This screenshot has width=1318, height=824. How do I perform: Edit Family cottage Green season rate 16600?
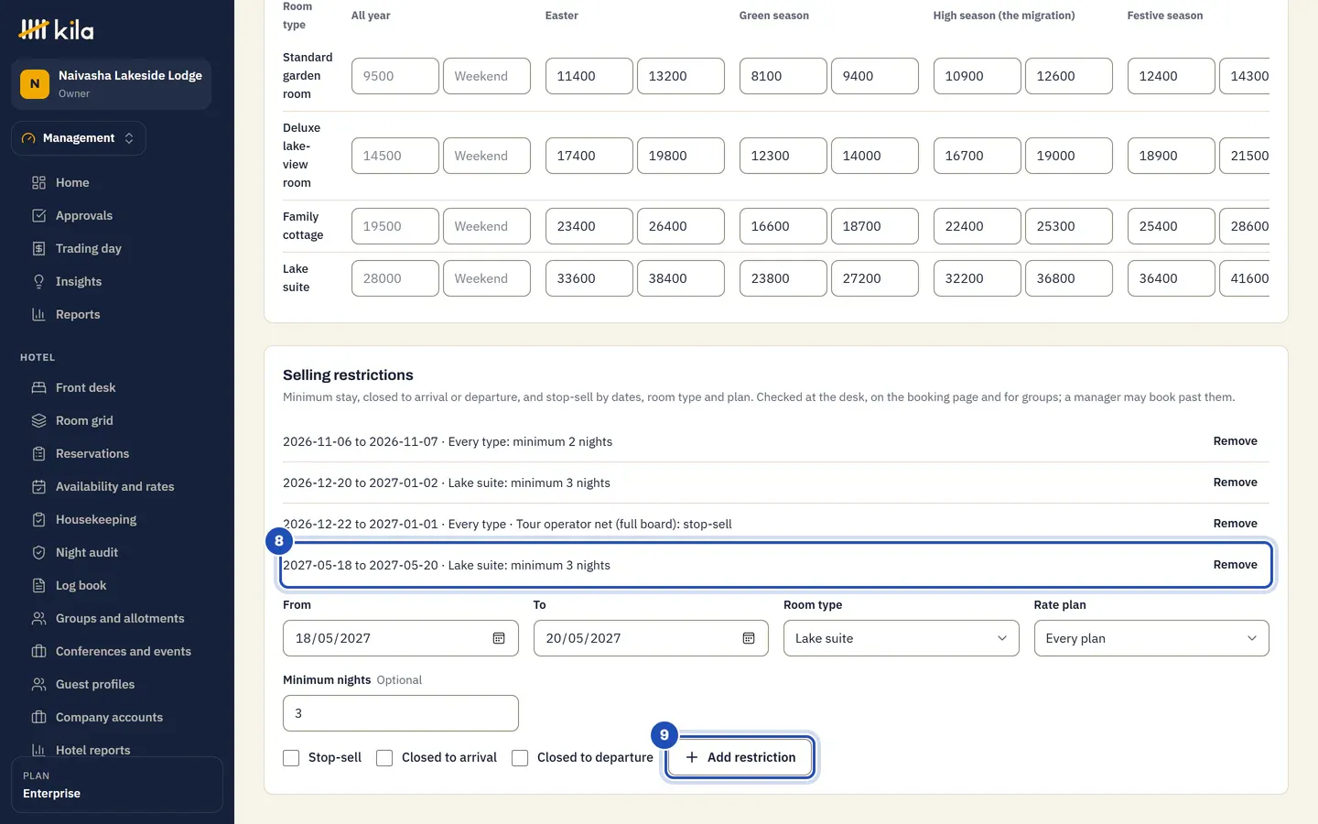pyautogui.click(x=783, y=226)
